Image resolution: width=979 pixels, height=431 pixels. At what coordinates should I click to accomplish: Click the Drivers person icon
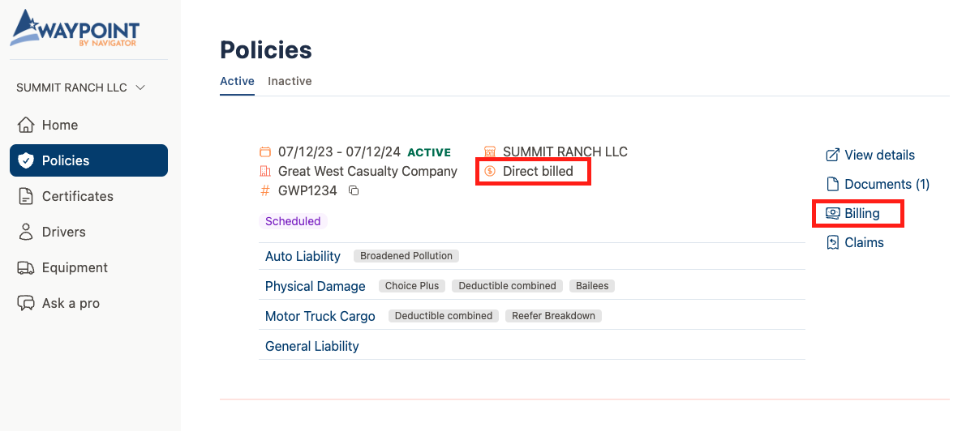[27, 232]
